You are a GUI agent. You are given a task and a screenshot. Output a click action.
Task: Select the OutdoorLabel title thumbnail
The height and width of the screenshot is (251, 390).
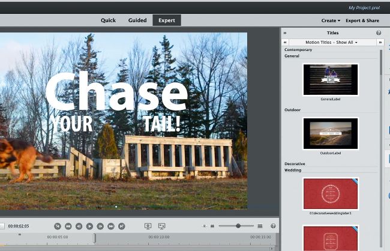pyautogui.click(x=331, y=133)
